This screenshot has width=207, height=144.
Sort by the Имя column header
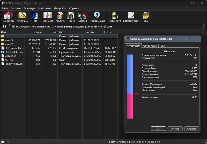12,32
